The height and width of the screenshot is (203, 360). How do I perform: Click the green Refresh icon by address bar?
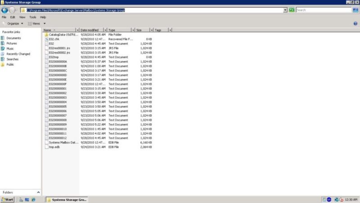pyautogui.click(x=292, y=10)
